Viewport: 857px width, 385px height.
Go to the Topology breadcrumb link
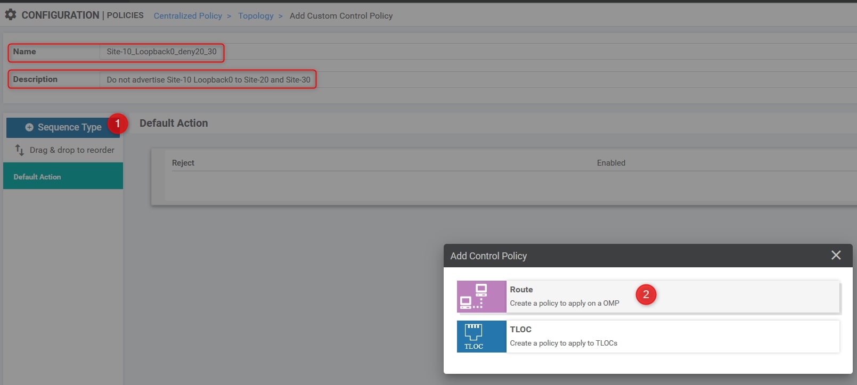point(256,16)
